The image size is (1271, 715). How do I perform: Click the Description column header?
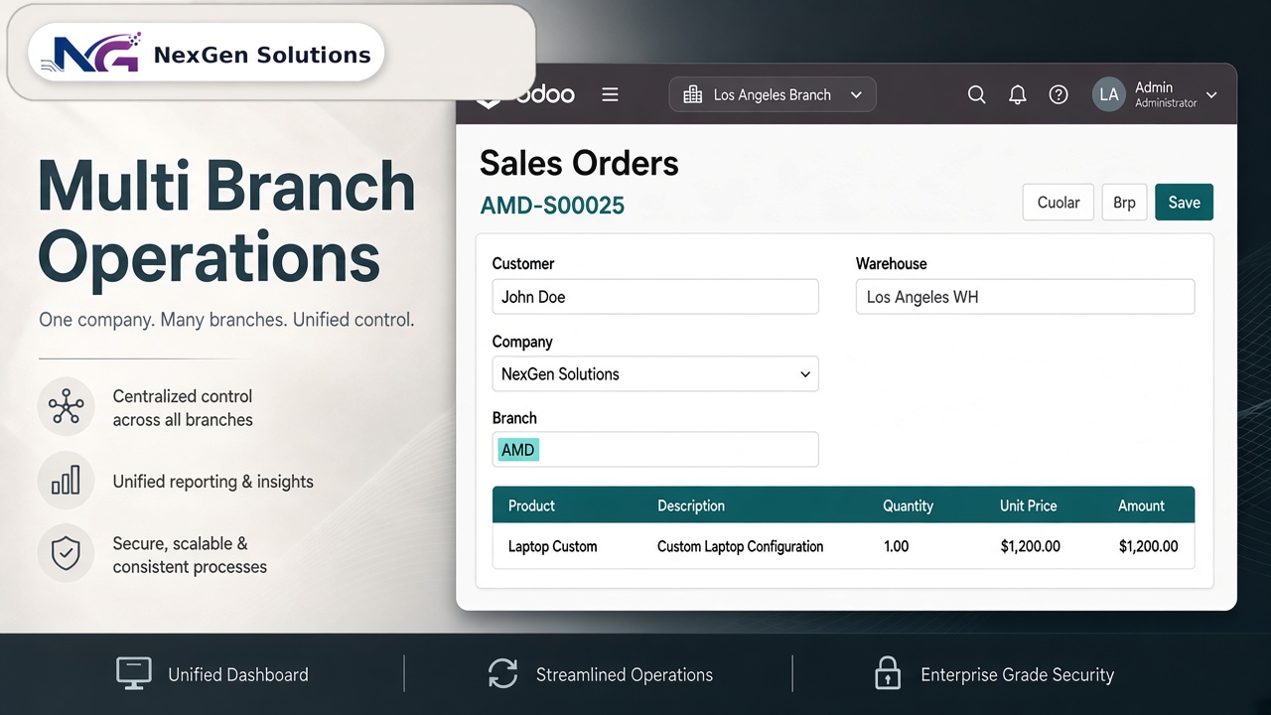pyautogui.click(x=691, y=505)
